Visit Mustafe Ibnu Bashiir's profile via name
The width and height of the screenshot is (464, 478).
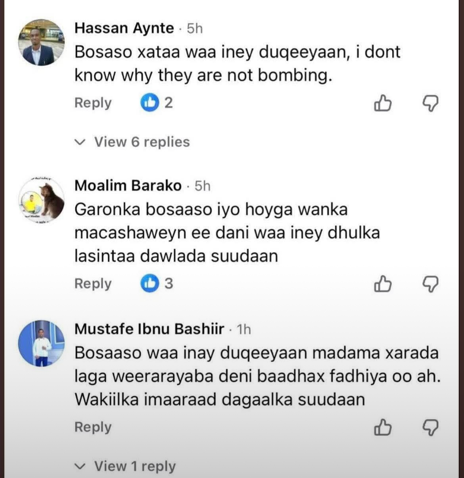tap(149, 329)
